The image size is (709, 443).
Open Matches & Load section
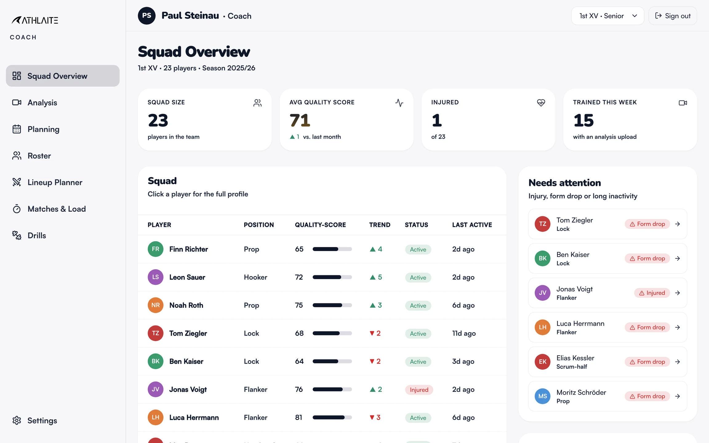(x=63, y=209)
